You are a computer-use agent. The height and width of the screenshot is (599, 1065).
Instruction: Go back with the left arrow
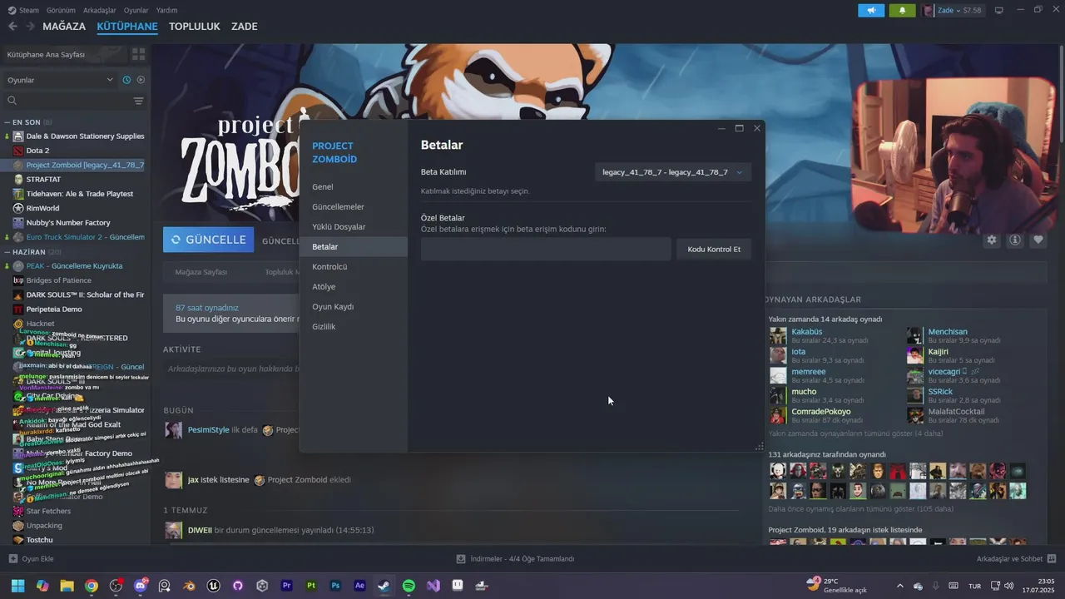[12, 27]
